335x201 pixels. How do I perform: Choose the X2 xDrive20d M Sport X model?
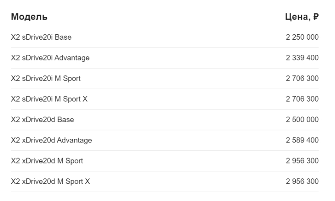(x=50, y=181)
